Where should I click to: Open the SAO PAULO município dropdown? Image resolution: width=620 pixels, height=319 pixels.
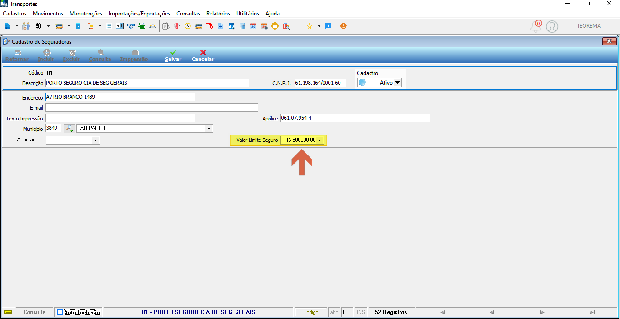point(209,129)
